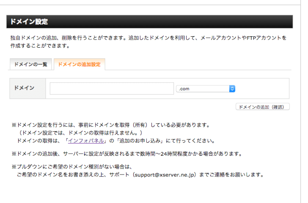Click the domain name input field
Screen dimensions: 308x203
112,88
